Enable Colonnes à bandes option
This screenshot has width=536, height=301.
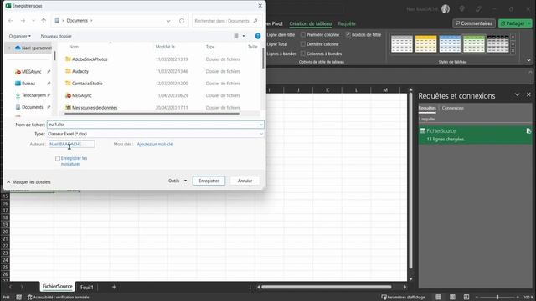303,54
